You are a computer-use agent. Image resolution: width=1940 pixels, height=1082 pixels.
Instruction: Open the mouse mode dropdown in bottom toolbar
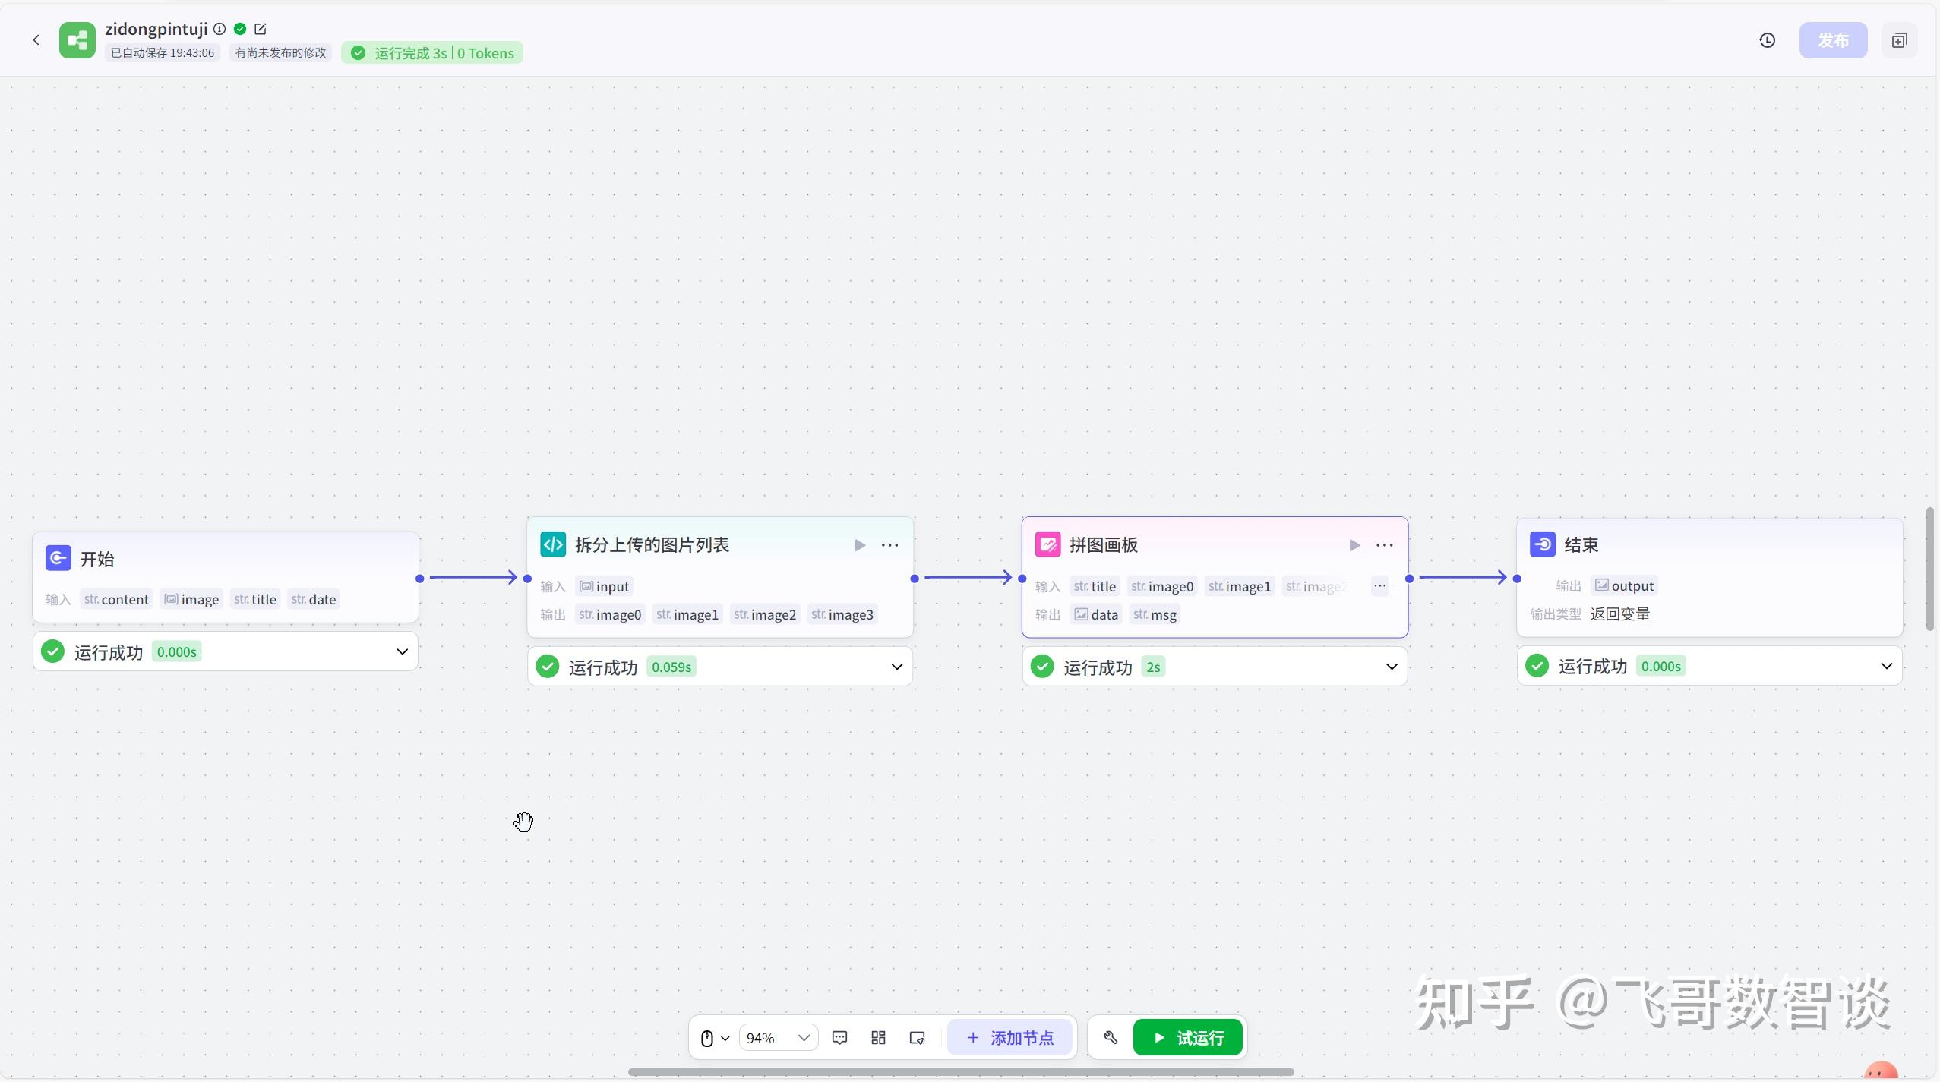click(x=713, y=1036)
